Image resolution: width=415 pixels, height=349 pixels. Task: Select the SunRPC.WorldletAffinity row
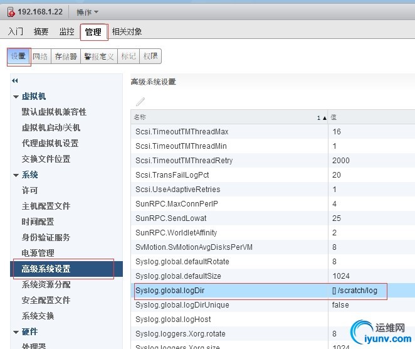273,233
